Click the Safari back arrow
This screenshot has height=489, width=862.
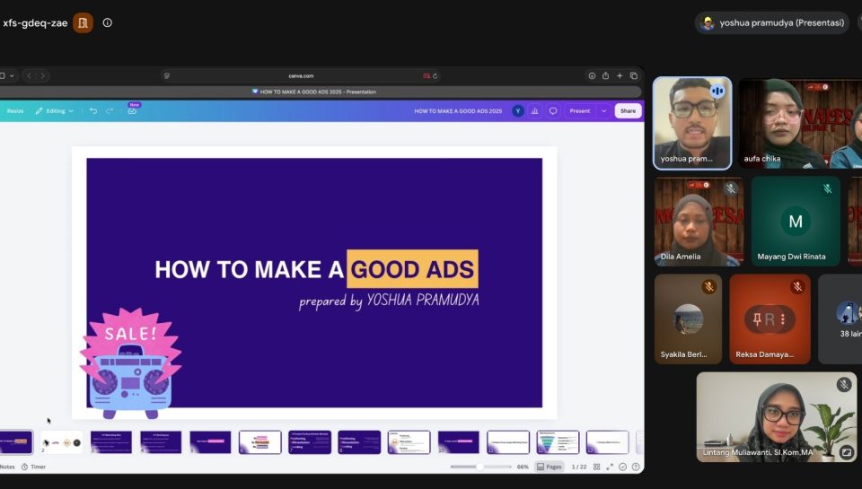30,76
